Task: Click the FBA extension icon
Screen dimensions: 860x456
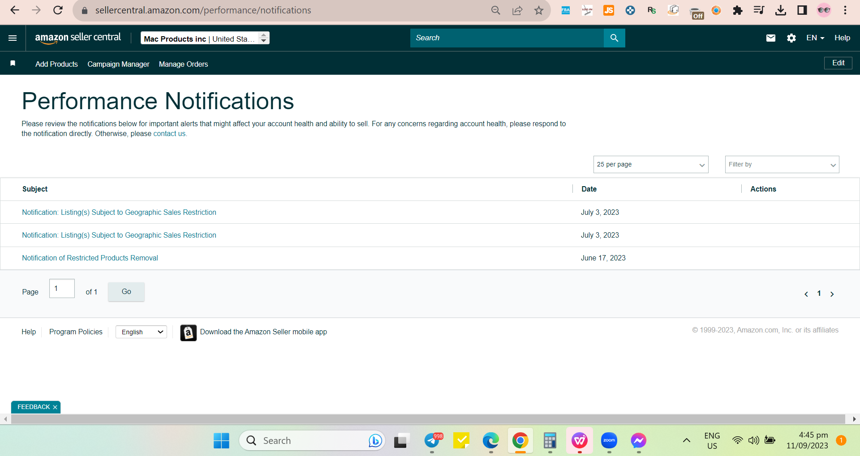Action: tap(565, 10)
